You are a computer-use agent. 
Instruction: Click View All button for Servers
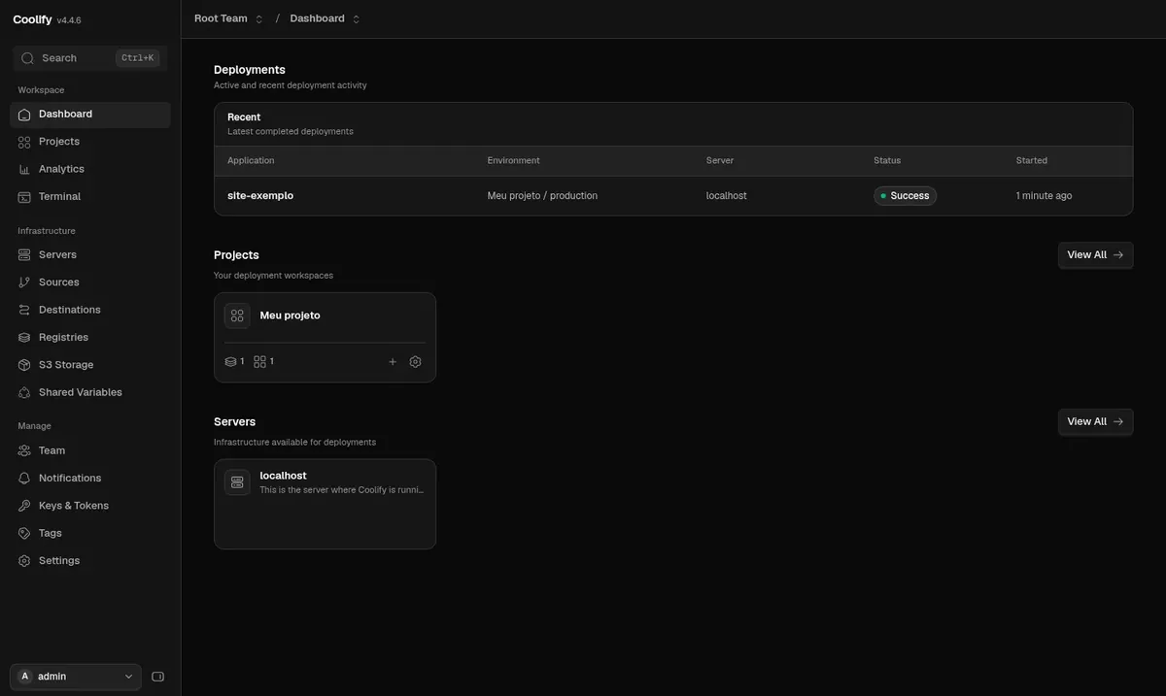[1095, 422]
